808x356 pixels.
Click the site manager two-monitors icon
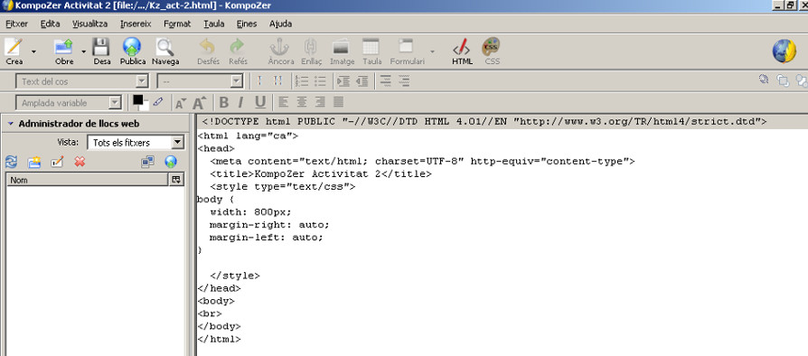pyautogui.click(x=148, y=163)
